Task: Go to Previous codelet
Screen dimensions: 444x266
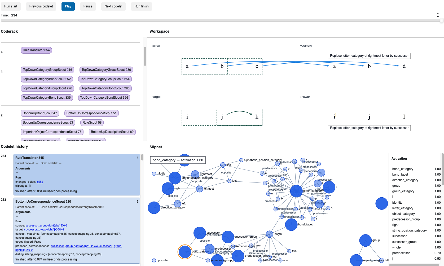Action: [41, 6]
